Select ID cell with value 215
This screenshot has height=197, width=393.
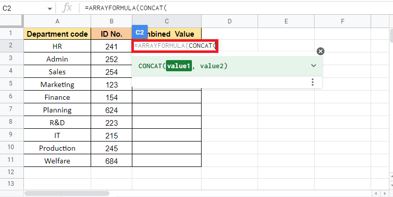pos(111,135)
